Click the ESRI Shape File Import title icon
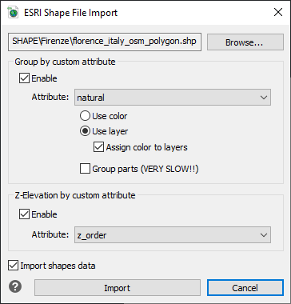 coord(13,13)
